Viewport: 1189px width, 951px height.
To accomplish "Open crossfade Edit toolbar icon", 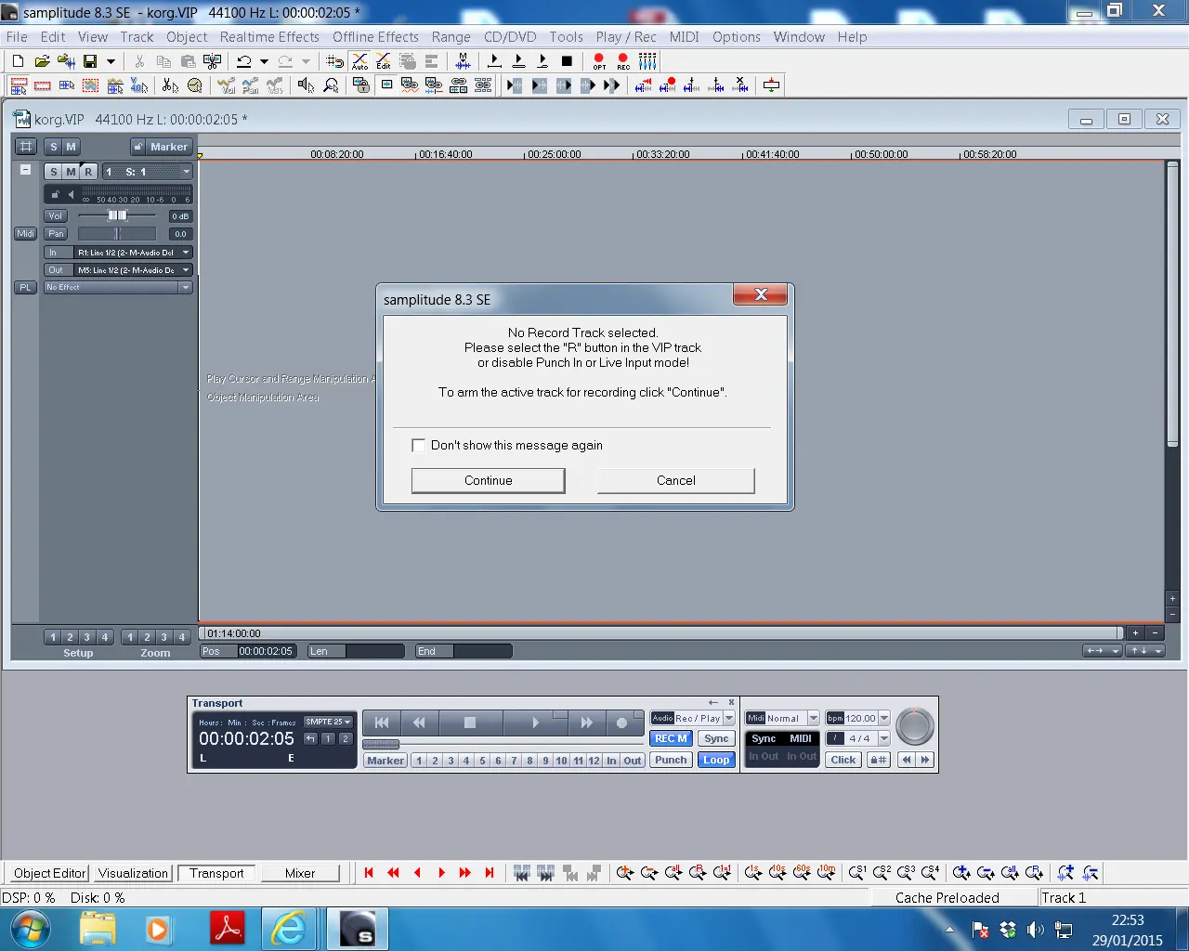I will (384, 61).
